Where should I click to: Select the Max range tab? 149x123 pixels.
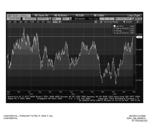click(49, 22)
